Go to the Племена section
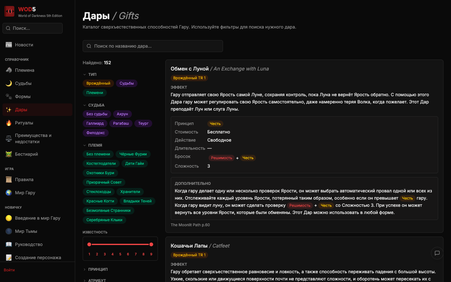This screenshot has height=282, width=451. [38, 70]
